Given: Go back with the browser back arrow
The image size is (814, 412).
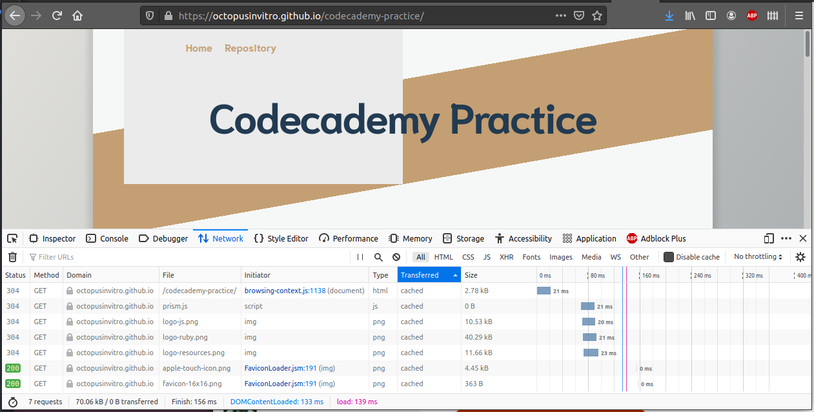Looking at the screenshot, I should [x=14, y=15].
